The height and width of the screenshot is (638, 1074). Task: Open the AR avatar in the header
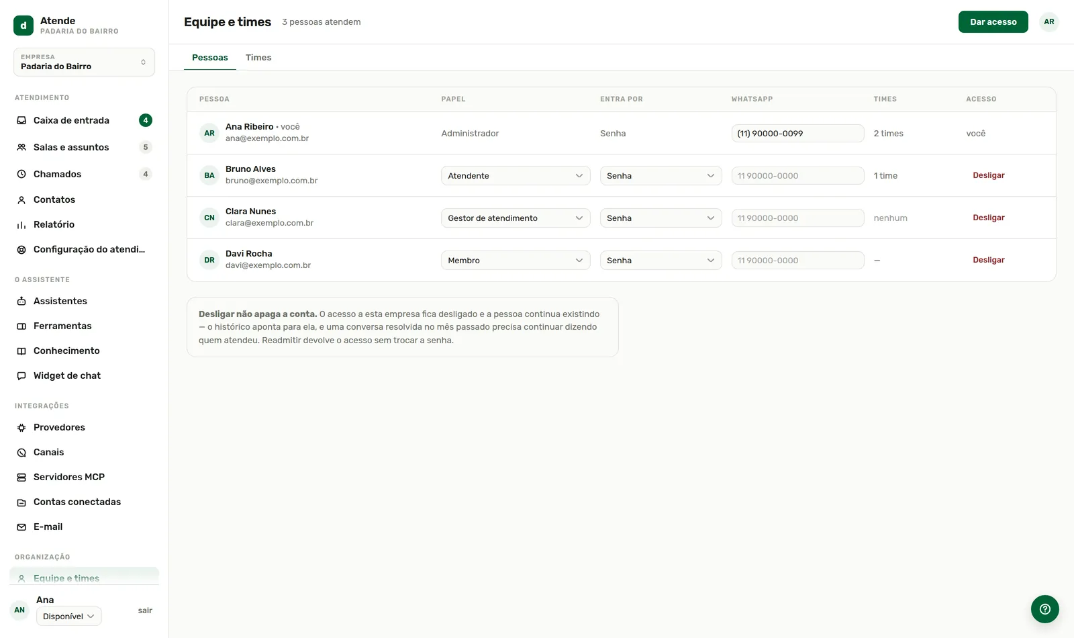click(1048, 21)
